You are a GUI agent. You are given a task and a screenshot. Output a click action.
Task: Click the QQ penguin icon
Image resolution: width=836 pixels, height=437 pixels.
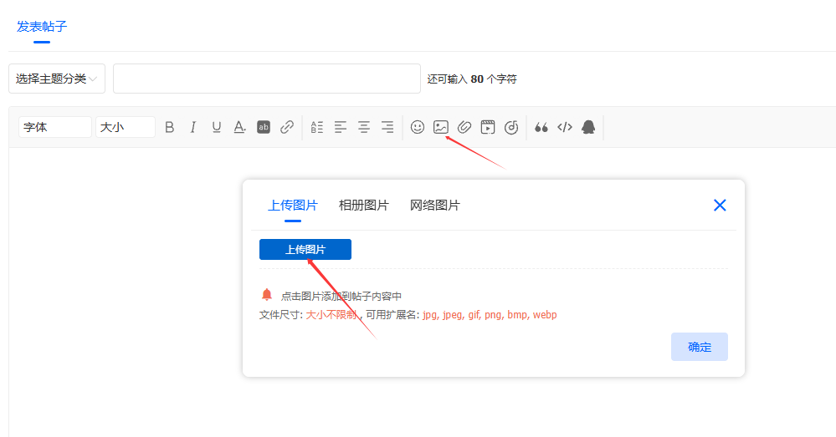pyautogui.click(x=588, y=127)
